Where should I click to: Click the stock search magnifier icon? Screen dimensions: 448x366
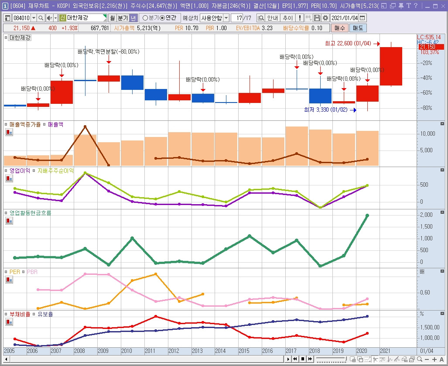(41, 18)
